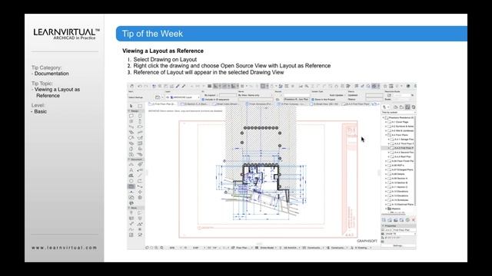
Task: Select the Wall tool
Action: [131, 116]
